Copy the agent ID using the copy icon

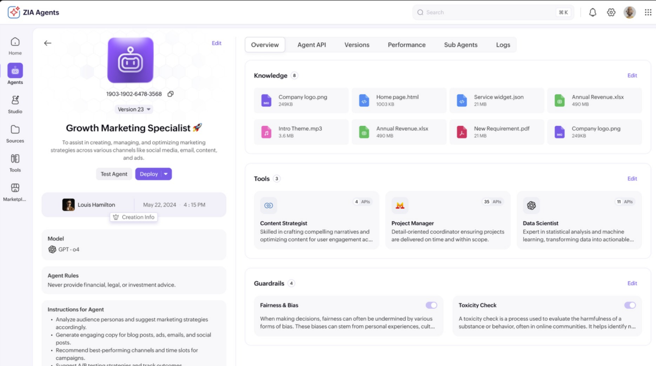171,94
